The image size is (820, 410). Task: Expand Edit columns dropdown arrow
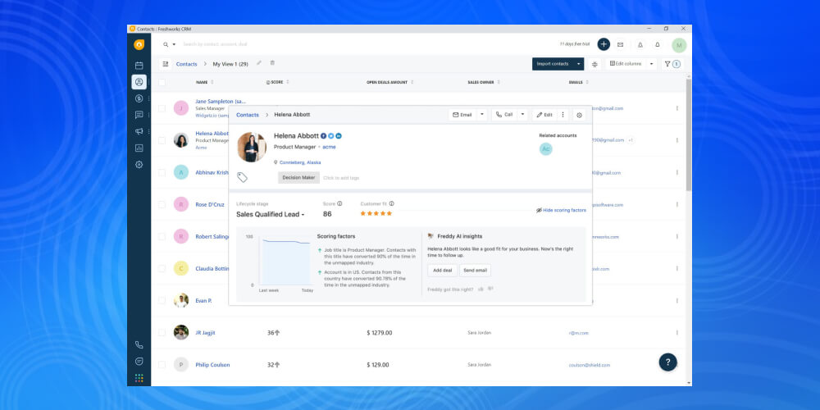[x=651, y=64]
